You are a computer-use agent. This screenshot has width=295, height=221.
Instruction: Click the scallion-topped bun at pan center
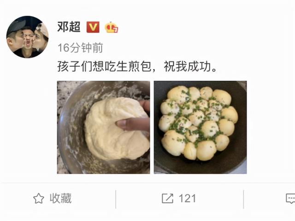(197, 118)
